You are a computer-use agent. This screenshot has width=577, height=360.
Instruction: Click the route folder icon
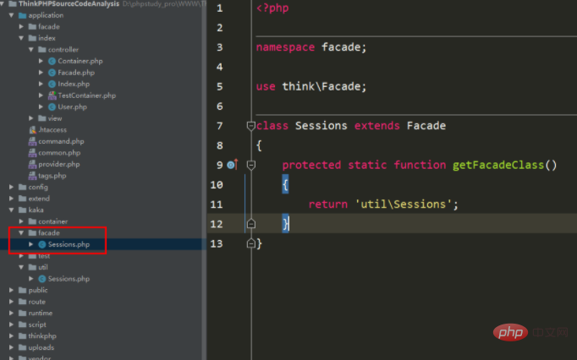pyautogui.click(x=23, y=302)
